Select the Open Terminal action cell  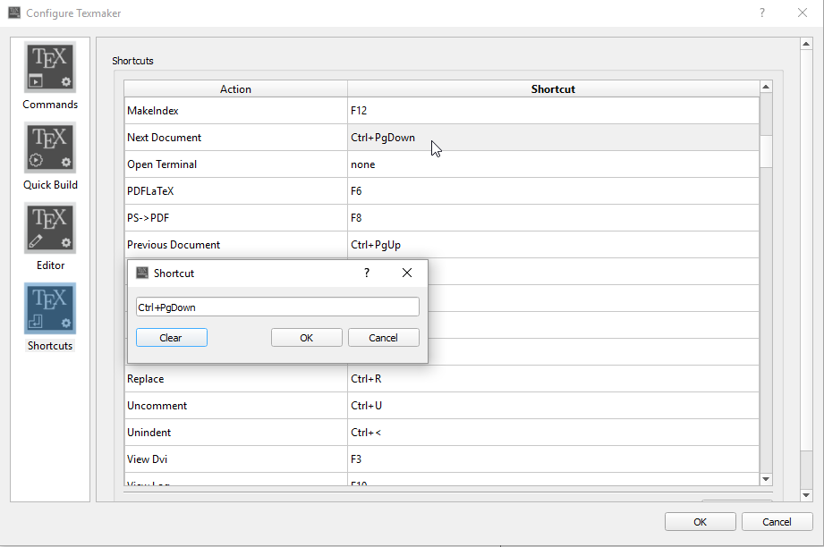pyautogui.click(x=235, y=164)
